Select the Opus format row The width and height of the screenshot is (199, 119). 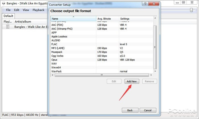click(102, 60)
